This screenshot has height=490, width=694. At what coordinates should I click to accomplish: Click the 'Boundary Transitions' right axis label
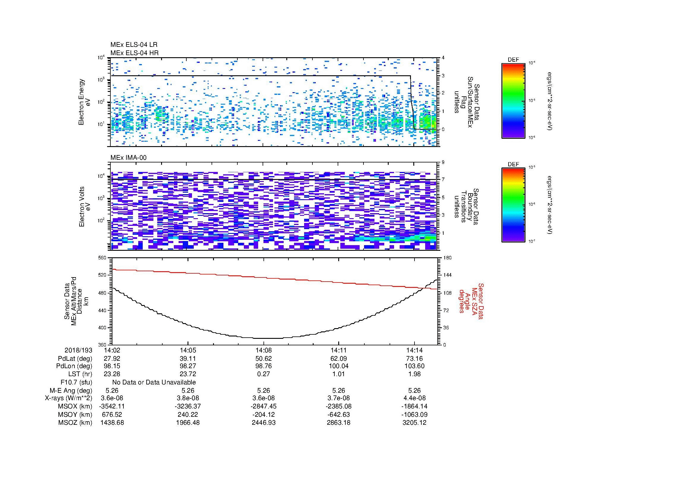[467, 207]
